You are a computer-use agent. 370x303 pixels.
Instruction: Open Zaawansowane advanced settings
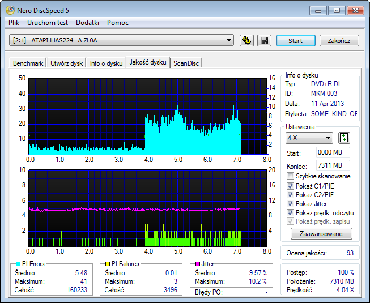tap(321, 234)
